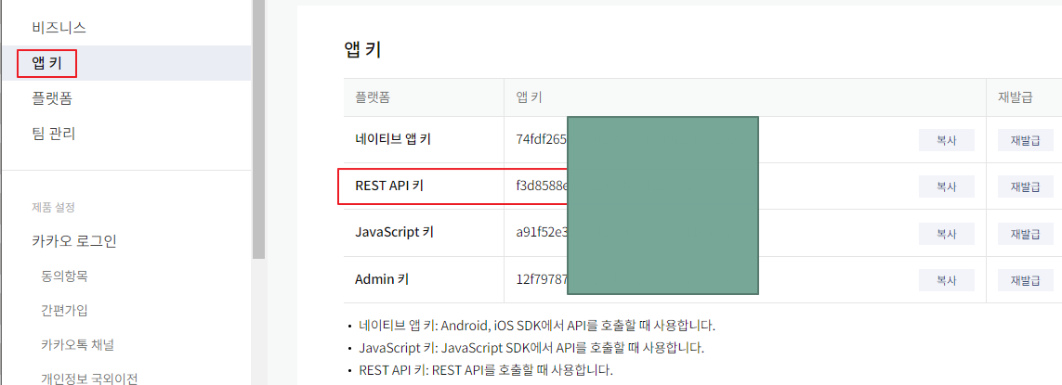Go to 팀 관리 in sidebar
Viewport: 1062px width, 385px height.
click(x=54, y=134)
